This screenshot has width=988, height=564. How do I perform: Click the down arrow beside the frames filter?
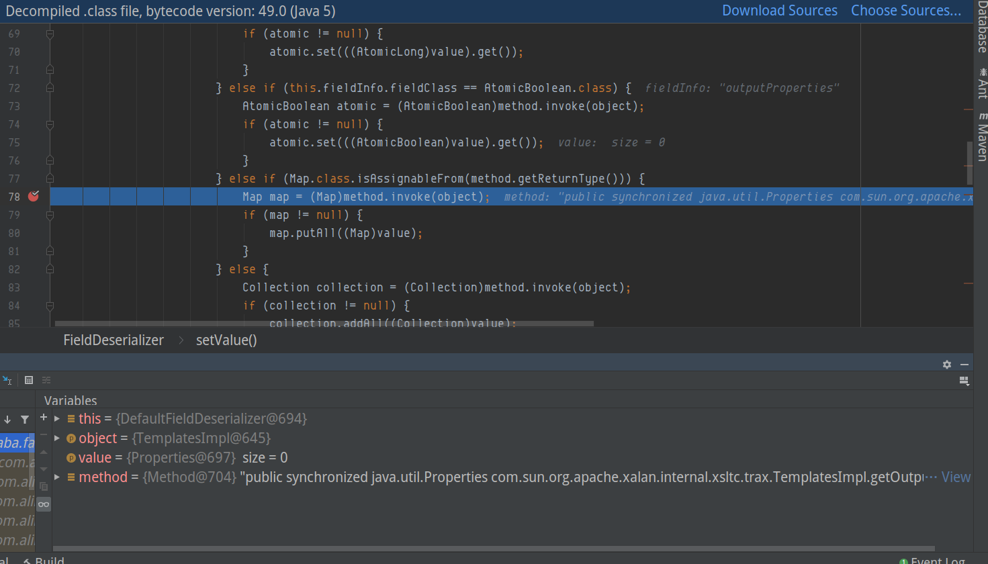coord(7,420)
